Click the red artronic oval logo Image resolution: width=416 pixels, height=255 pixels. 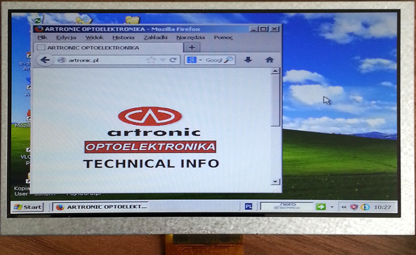(x=150, y=116)
